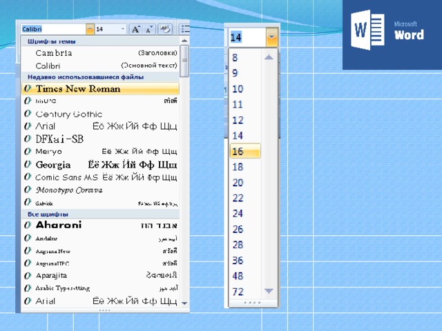442x331 pixels.
Task: Collapse the orange font size dropdown arrow
Action: [x=271, y=37]
